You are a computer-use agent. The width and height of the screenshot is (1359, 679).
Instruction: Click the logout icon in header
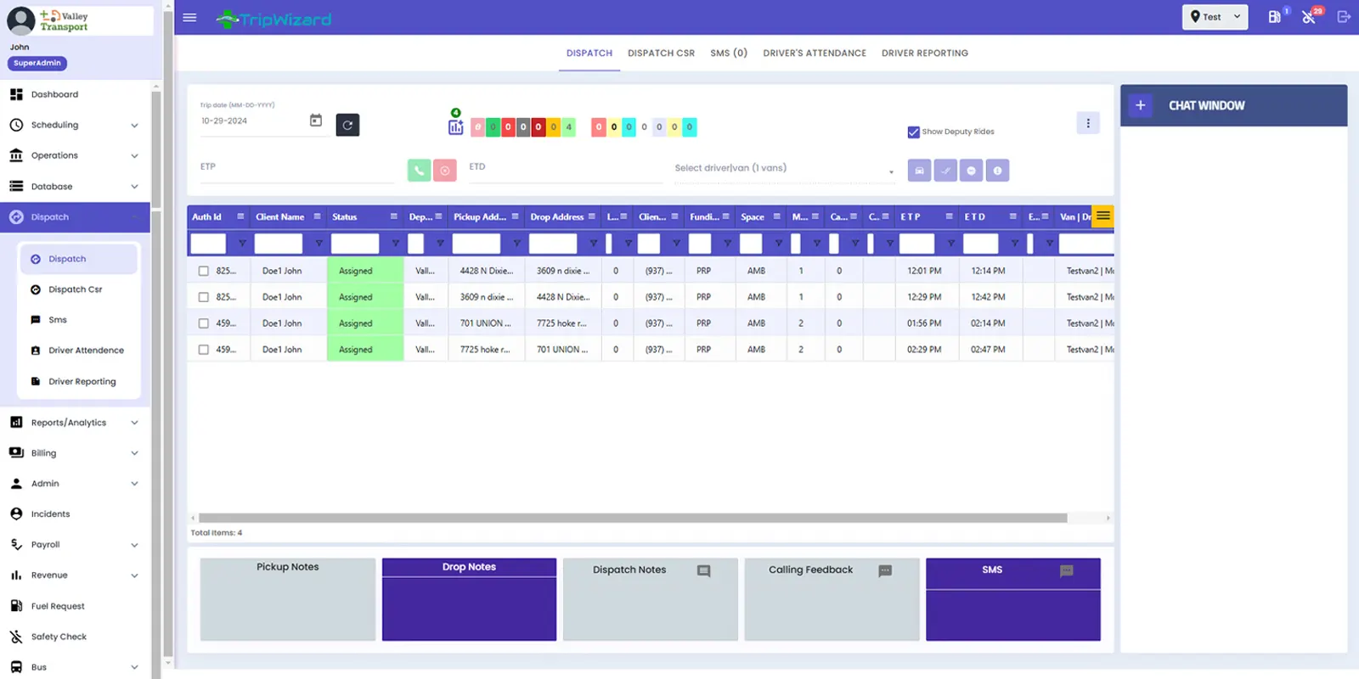[1343, 17]
